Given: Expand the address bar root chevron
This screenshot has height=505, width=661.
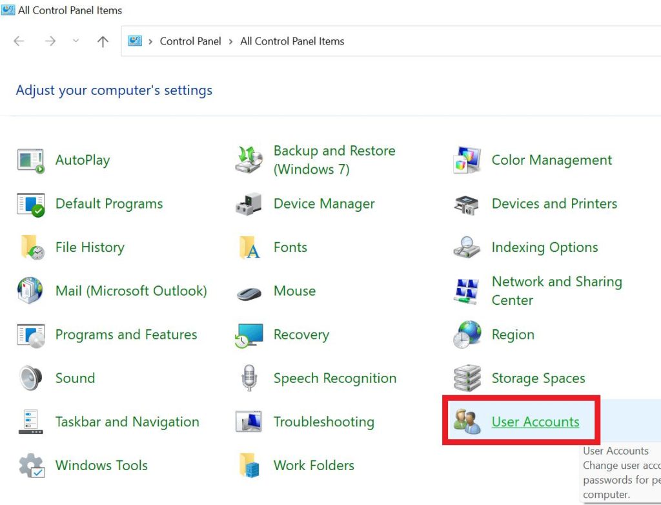Looking at the screenshot, I should tap(150, 41).
